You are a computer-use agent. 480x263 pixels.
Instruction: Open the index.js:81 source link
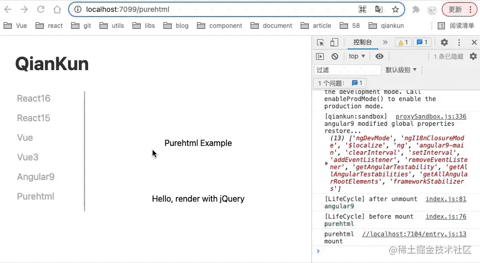tap(445, 199)
